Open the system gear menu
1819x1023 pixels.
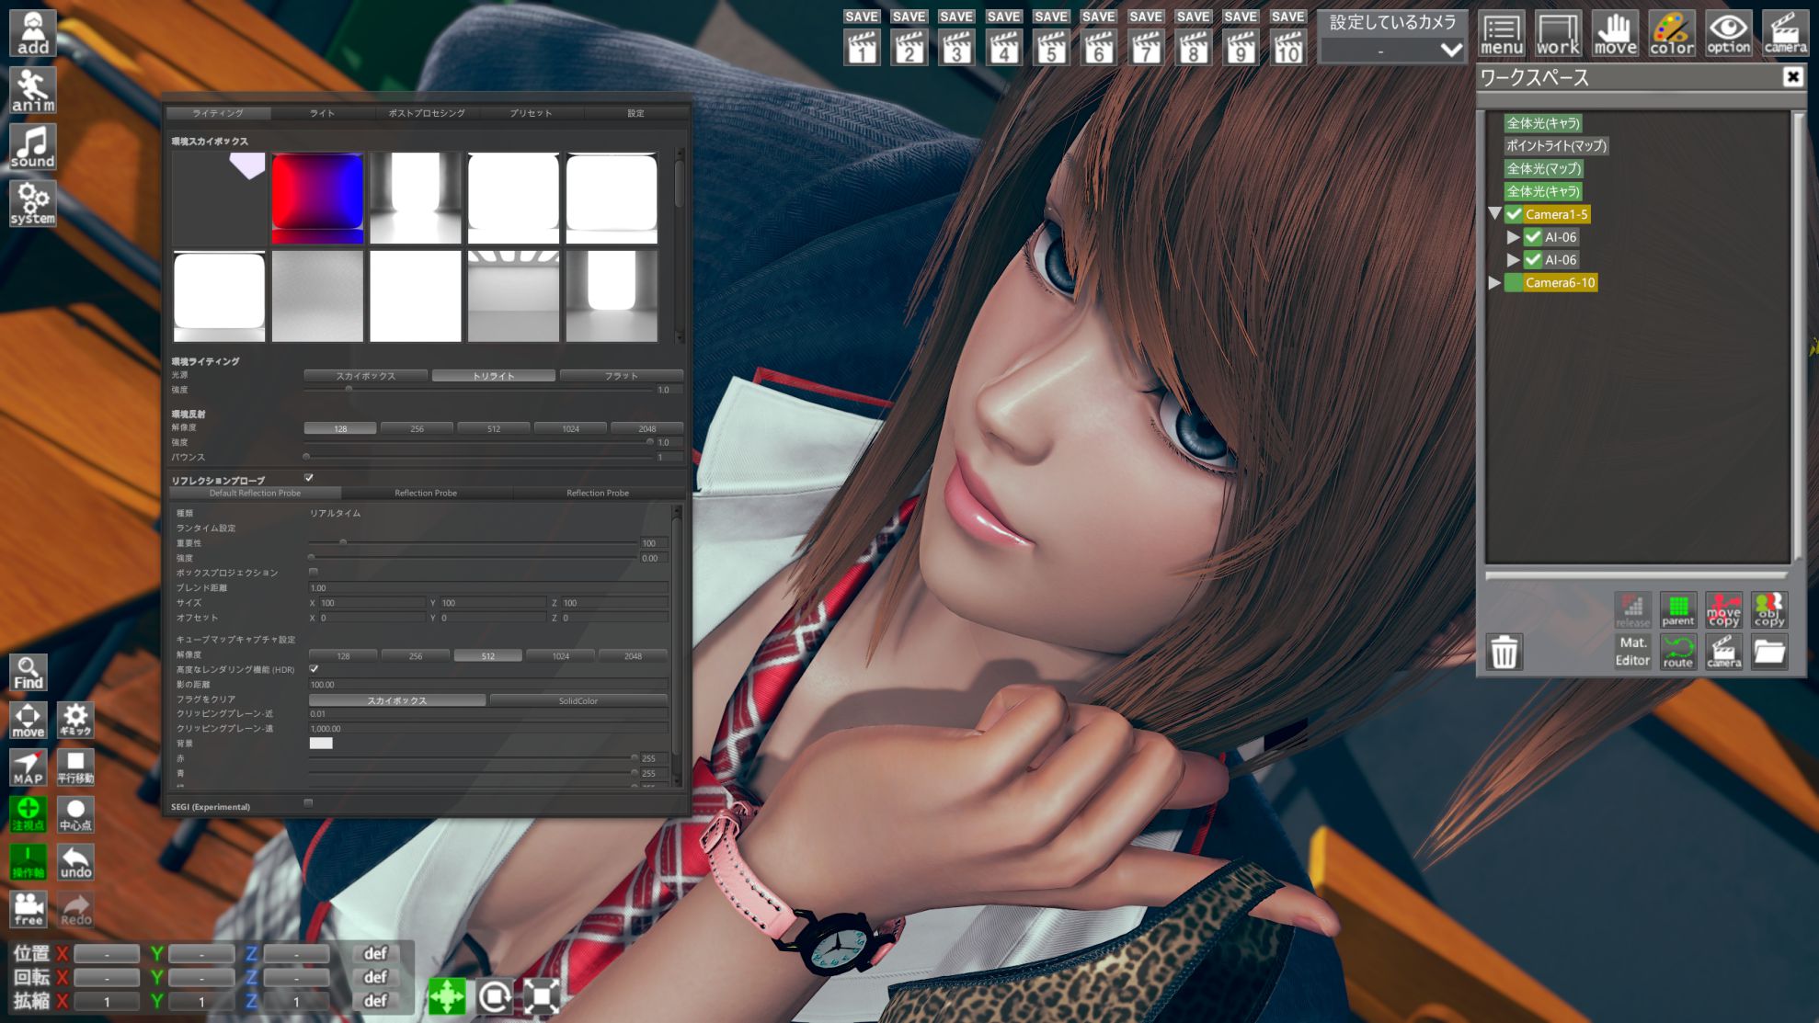point(33,203)
